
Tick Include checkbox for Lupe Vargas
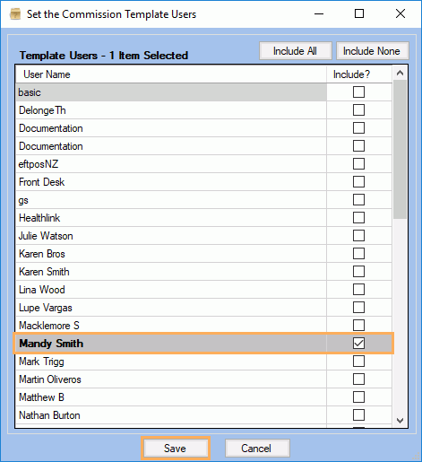coord(358,308)
